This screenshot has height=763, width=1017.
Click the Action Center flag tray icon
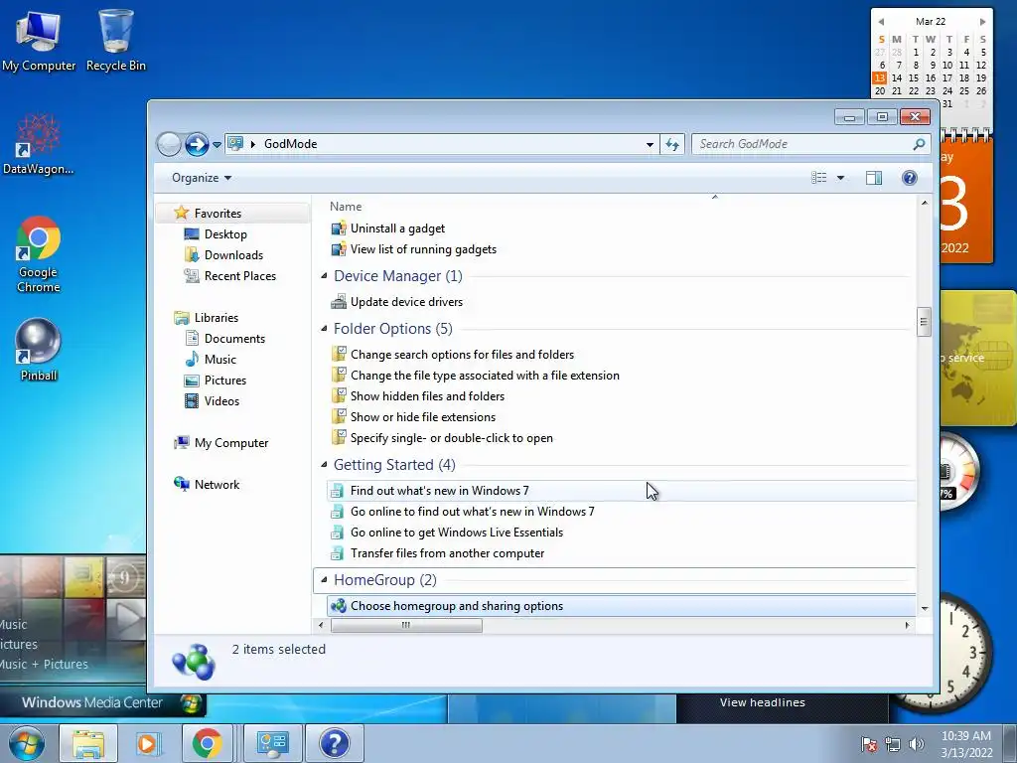868,744
